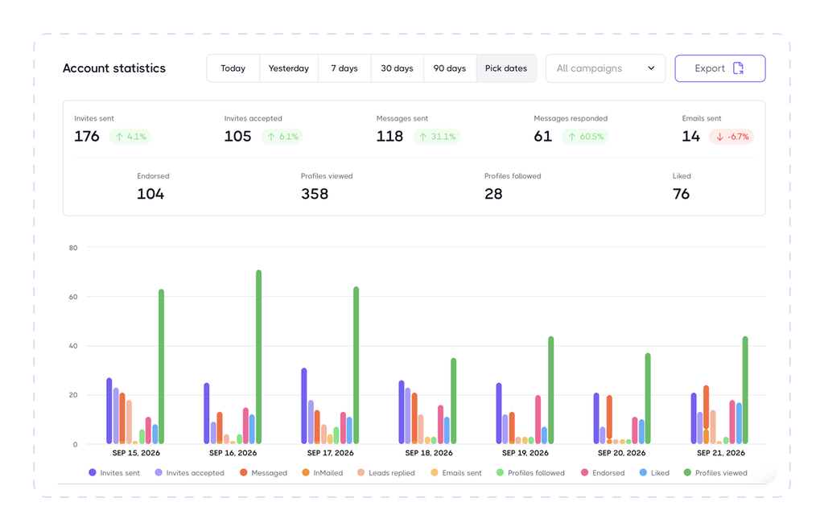Click the SEP 21, 2026 axis label
The image size is (824, 531).
pos(721,453)
